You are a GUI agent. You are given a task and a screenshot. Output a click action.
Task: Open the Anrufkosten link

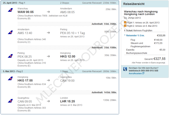click(135, 73)
